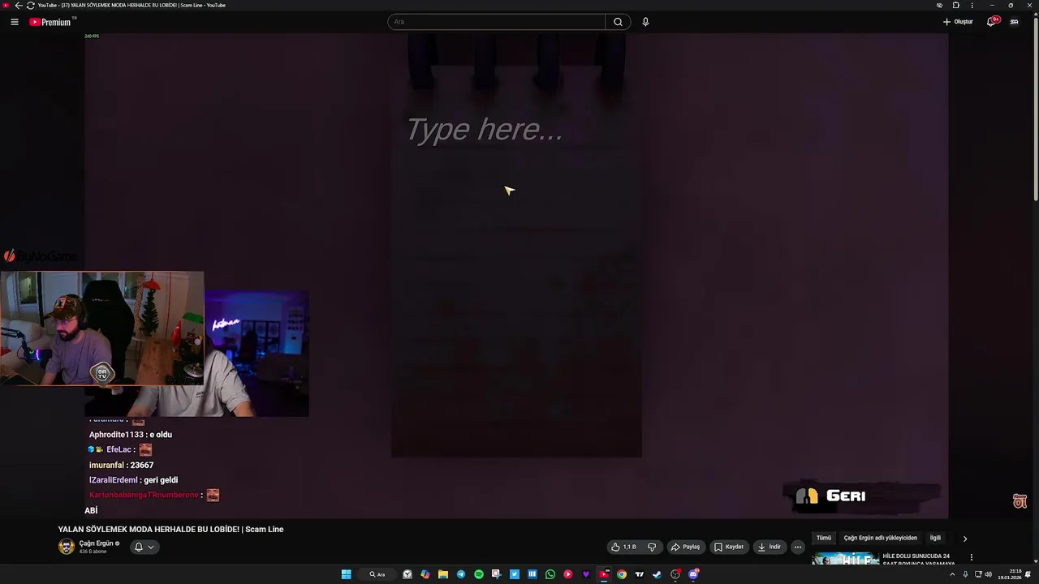Click the İndir download button
This screenshot has height=584, width=1039.
coord(769,547)
